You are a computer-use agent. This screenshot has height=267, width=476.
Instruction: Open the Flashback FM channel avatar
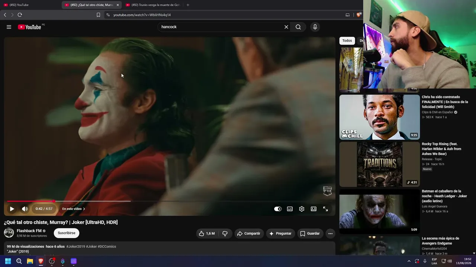pos(9,233)
